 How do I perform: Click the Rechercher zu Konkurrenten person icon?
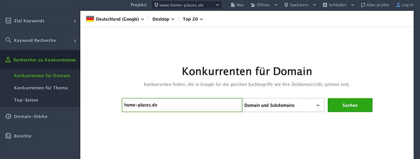(x=8, y=59)
